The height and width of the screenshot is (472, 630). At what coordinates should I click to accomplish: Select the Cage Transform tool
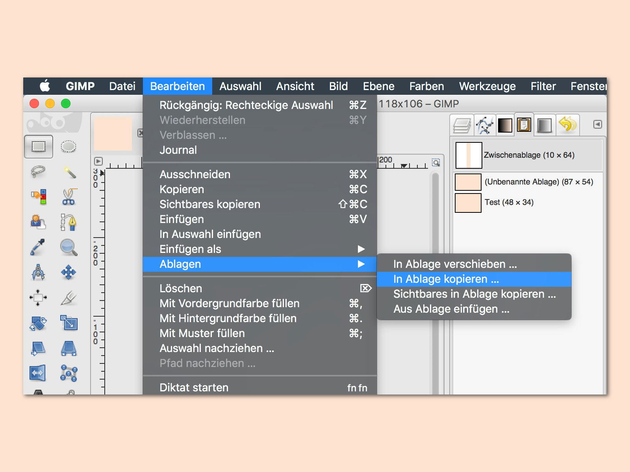pyautogui.click(x=69, y=373)
